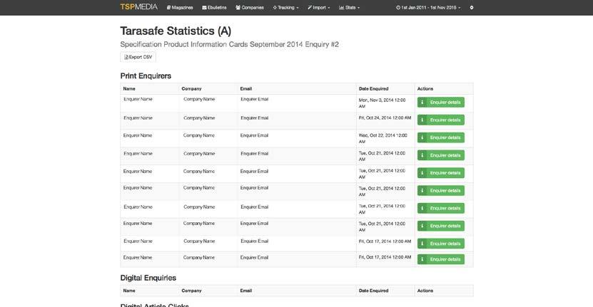Click the chart icon beside Stats
This screenshot has width=593, height=307.
[341, 8]
